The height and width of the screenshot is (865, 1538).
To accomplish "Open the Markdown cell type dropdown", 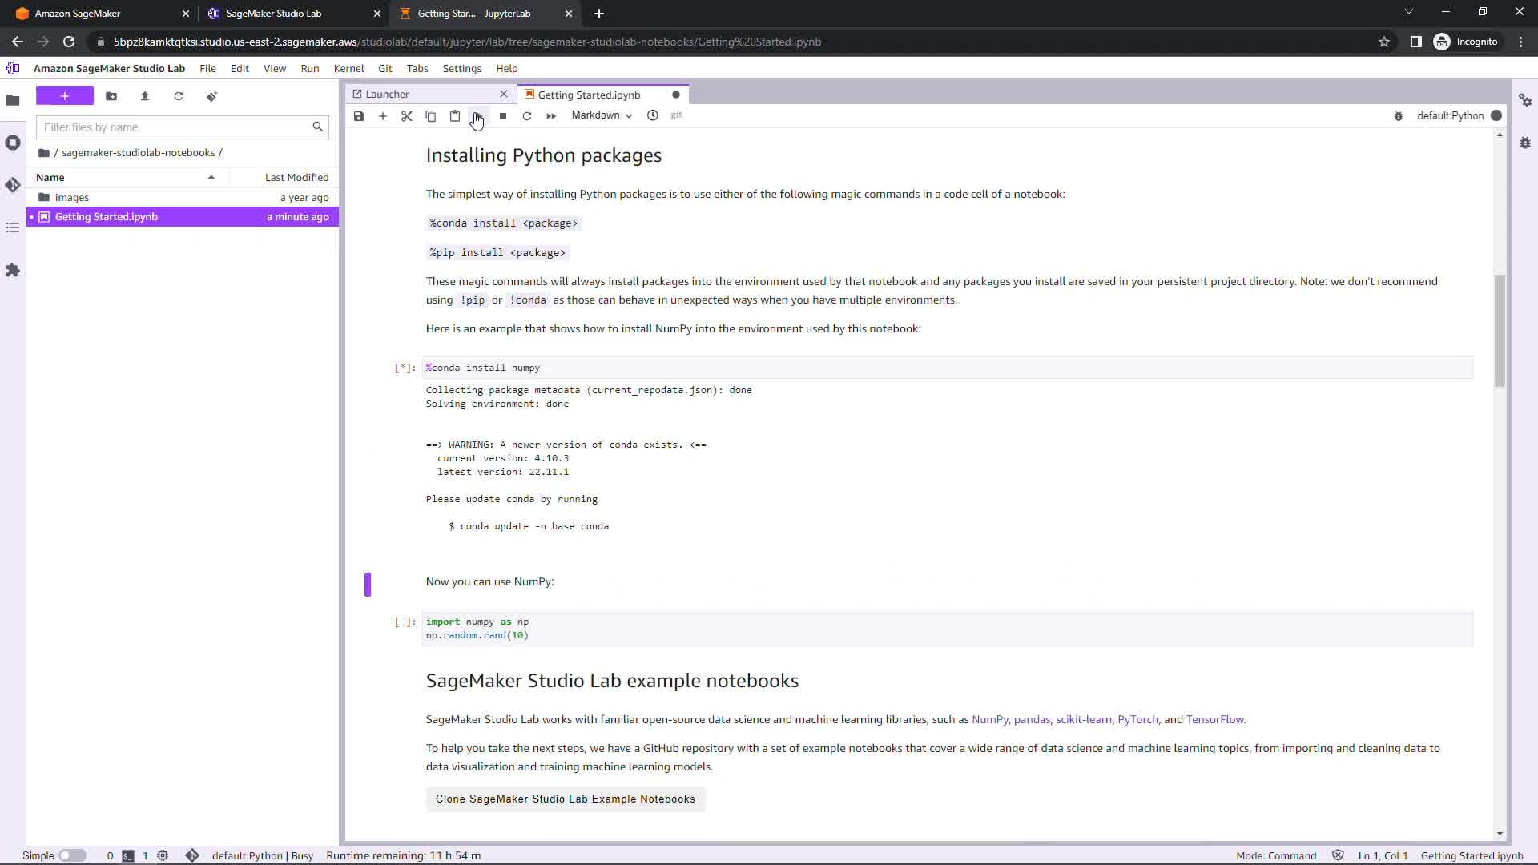I will pyautogui.click(x=602, y=115).
